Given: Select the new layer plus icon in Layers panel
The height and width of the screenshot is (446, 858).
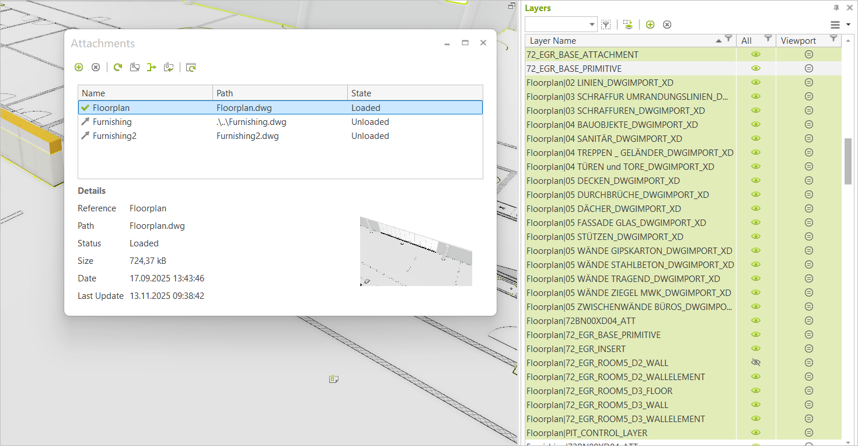Looking at the screenshot, I should pos(650,25).
